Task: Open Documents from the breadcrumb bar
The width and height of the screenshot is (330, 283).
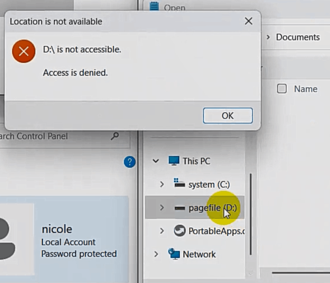Action: pos(298,37)
